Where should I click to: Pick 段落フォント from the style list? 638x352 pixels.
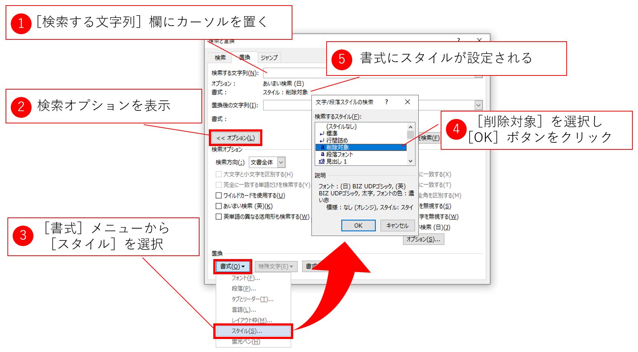pyautogui.click(x=339, y=154)
